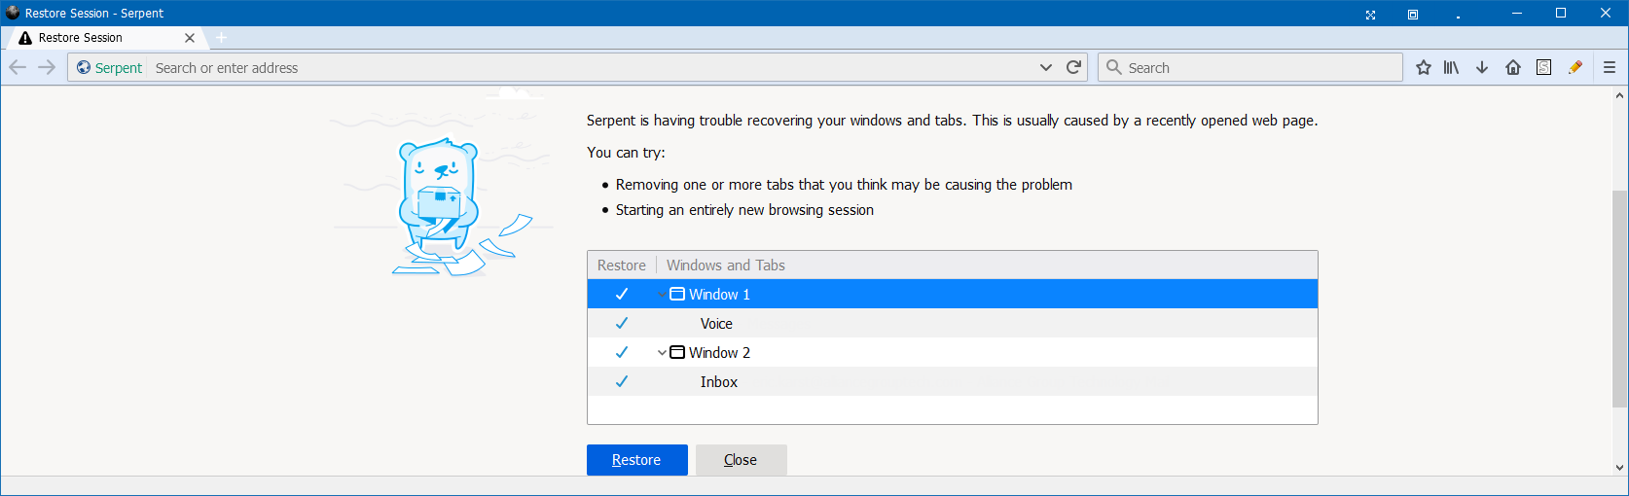Select the Window 1 row label

719,294
